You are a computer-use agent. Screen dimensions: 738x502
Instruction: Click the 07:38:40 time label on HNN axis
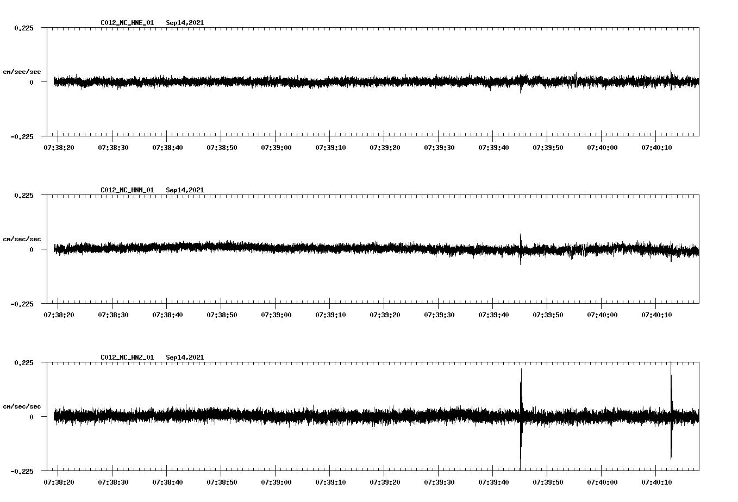[x=167, y=315]
